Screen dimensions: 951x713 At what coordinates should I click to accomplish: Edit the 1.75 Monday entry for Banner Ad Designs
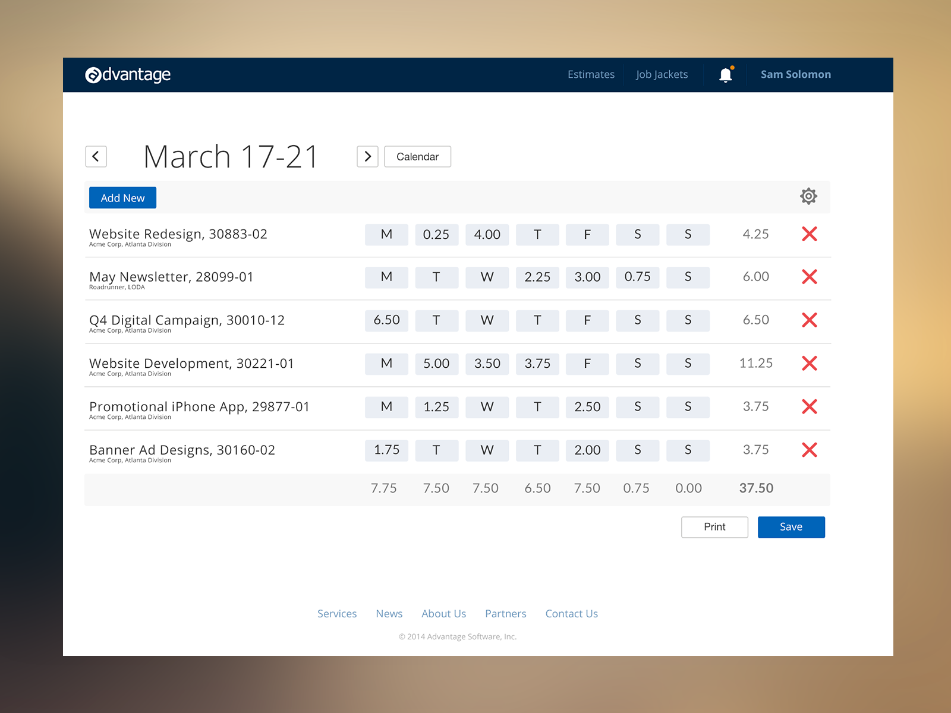tap(386, 451)
